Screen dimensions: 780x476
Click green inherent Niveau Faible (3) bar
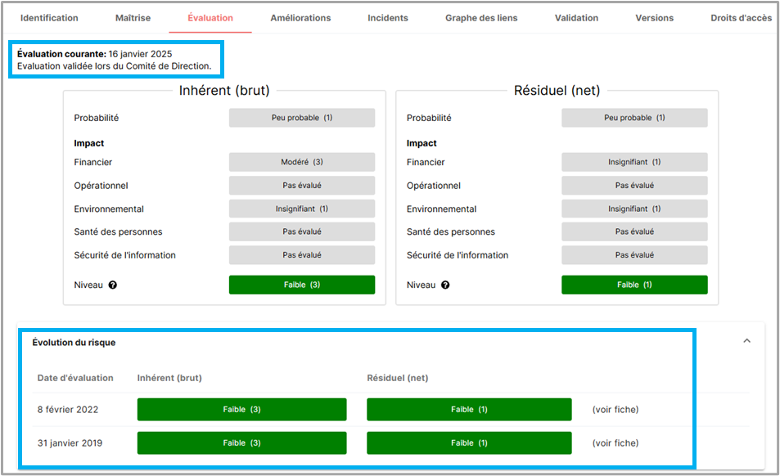(x=301, y=285)
